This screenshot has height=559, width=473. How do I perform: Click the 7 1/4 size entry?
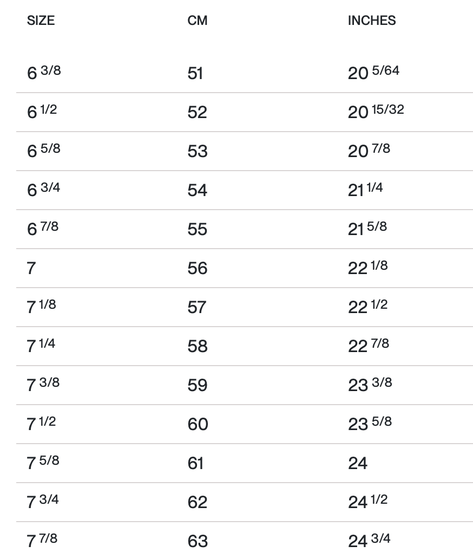[41, 346]
